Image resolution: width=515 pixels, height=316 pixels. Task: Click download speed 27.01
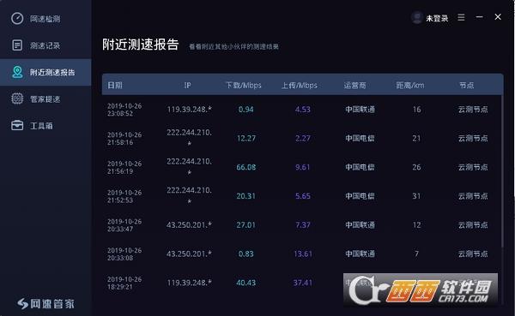pyautogui.click(x=246, y=225)
